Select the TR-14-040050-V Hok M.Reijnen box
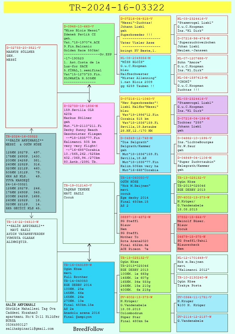The height and width of the screenshot is (334, 235). 145,194
